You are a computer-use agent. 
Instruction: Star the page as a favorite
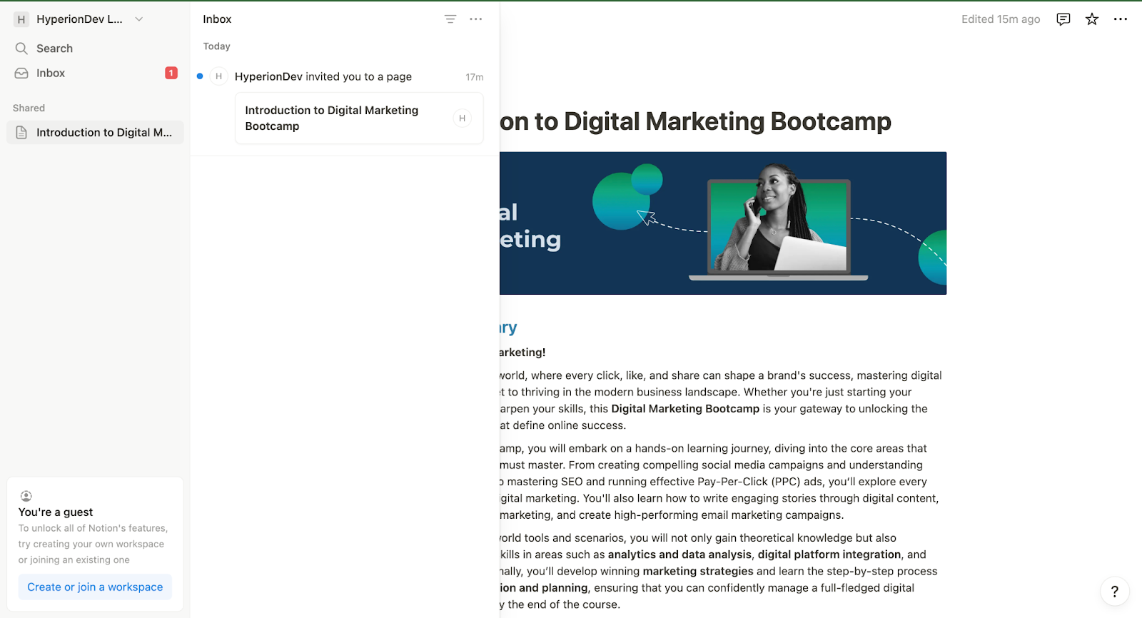pos(1091,19)
